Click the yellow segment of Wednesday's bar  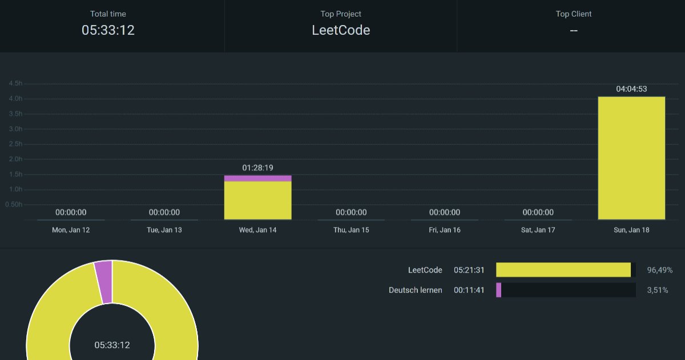click(257, 200)
